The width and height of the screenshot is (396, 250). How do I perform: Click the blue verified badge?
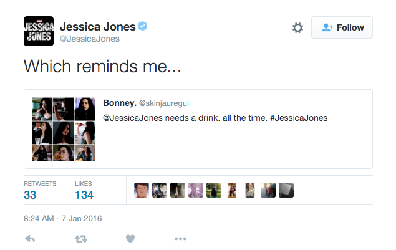pyautogui.click(x=143, y=26)
